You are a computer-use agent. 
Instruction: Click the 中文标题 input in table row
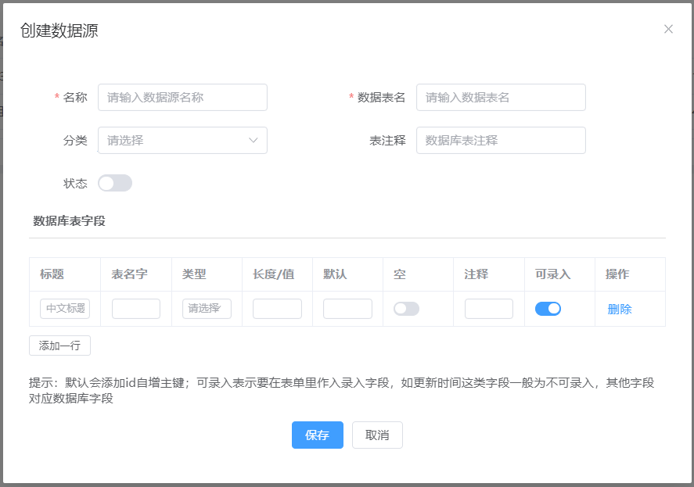[65, 309]
